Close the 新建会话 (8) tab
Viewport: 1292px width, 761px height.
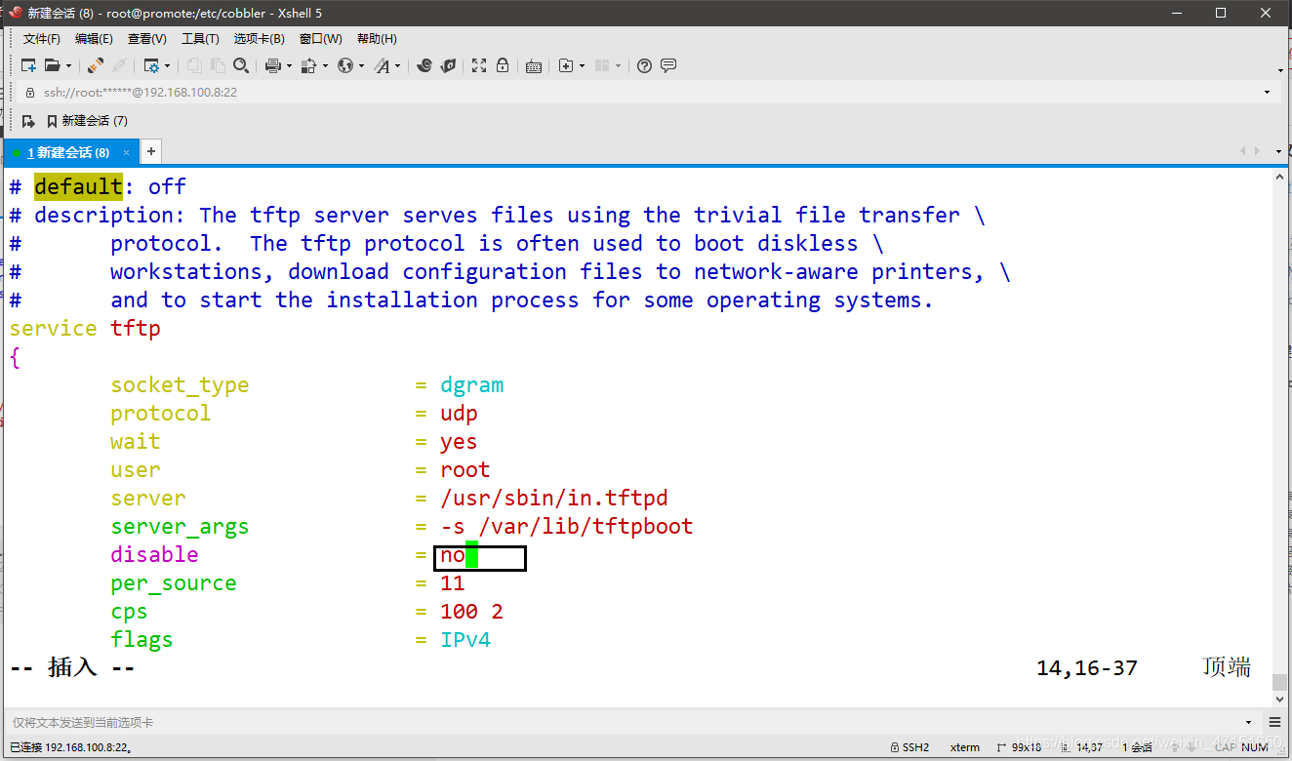(126, 152)
